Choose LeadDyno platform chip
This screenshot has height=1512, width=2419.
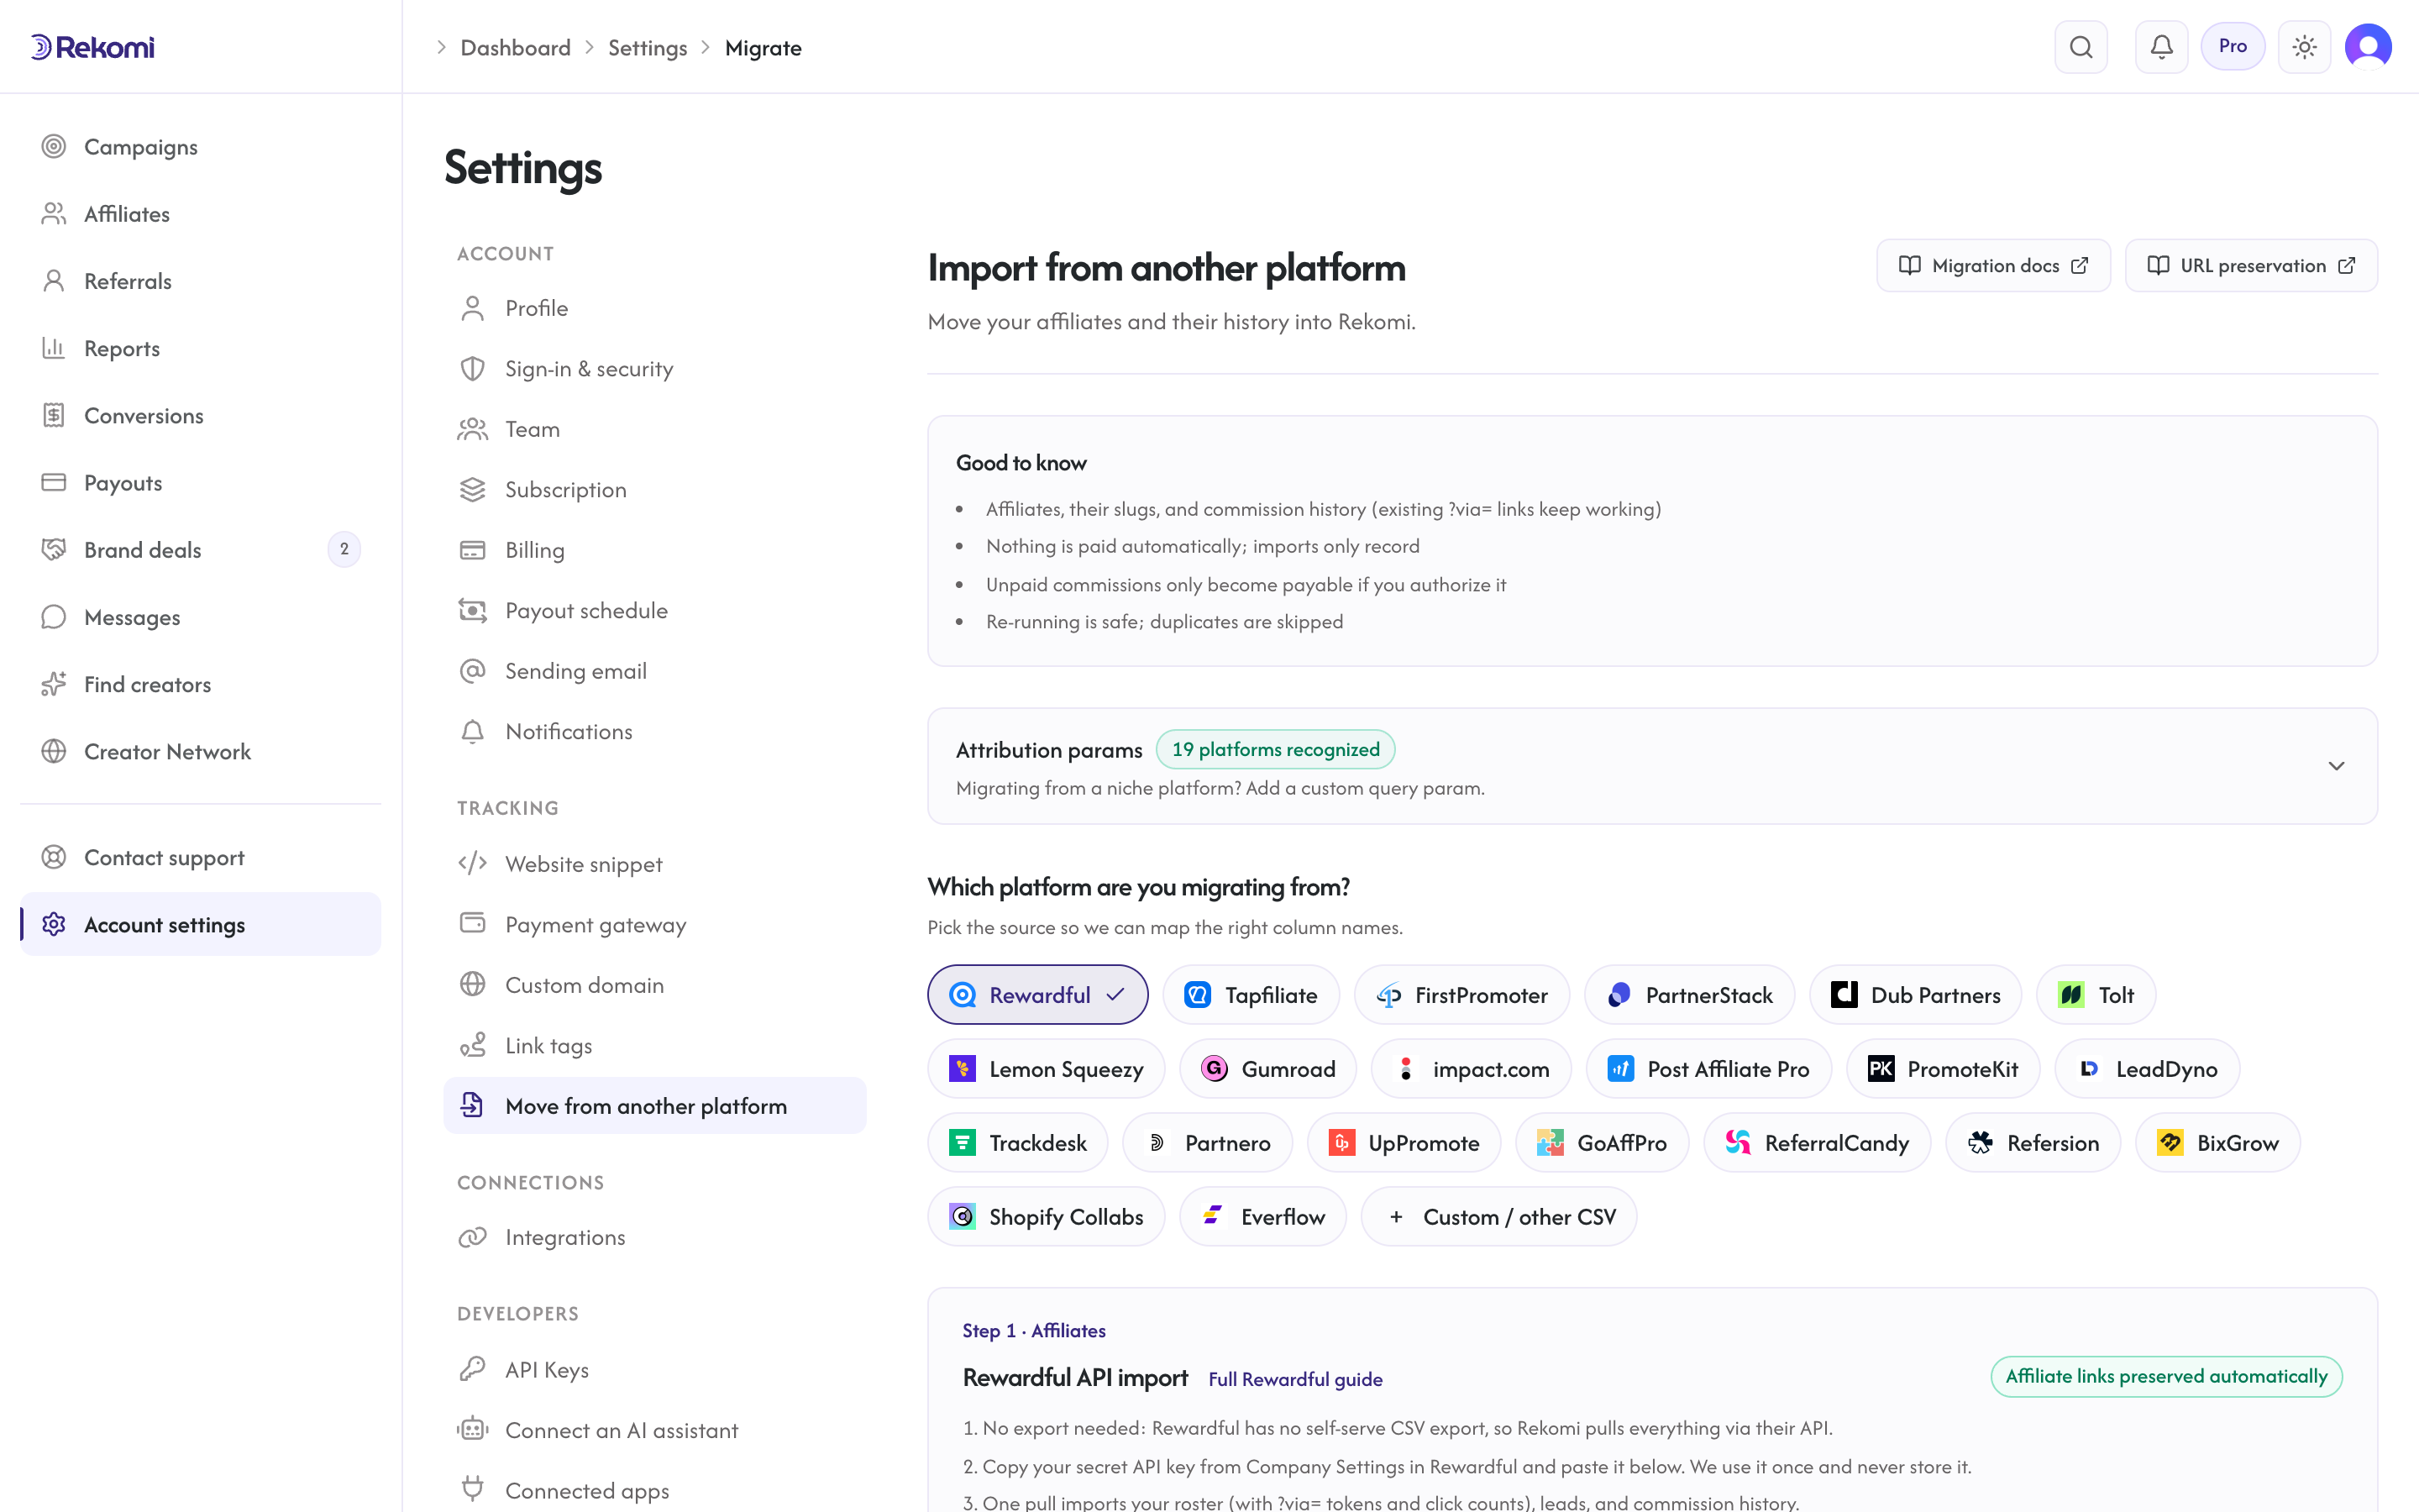click(x=2147, y=1069)
